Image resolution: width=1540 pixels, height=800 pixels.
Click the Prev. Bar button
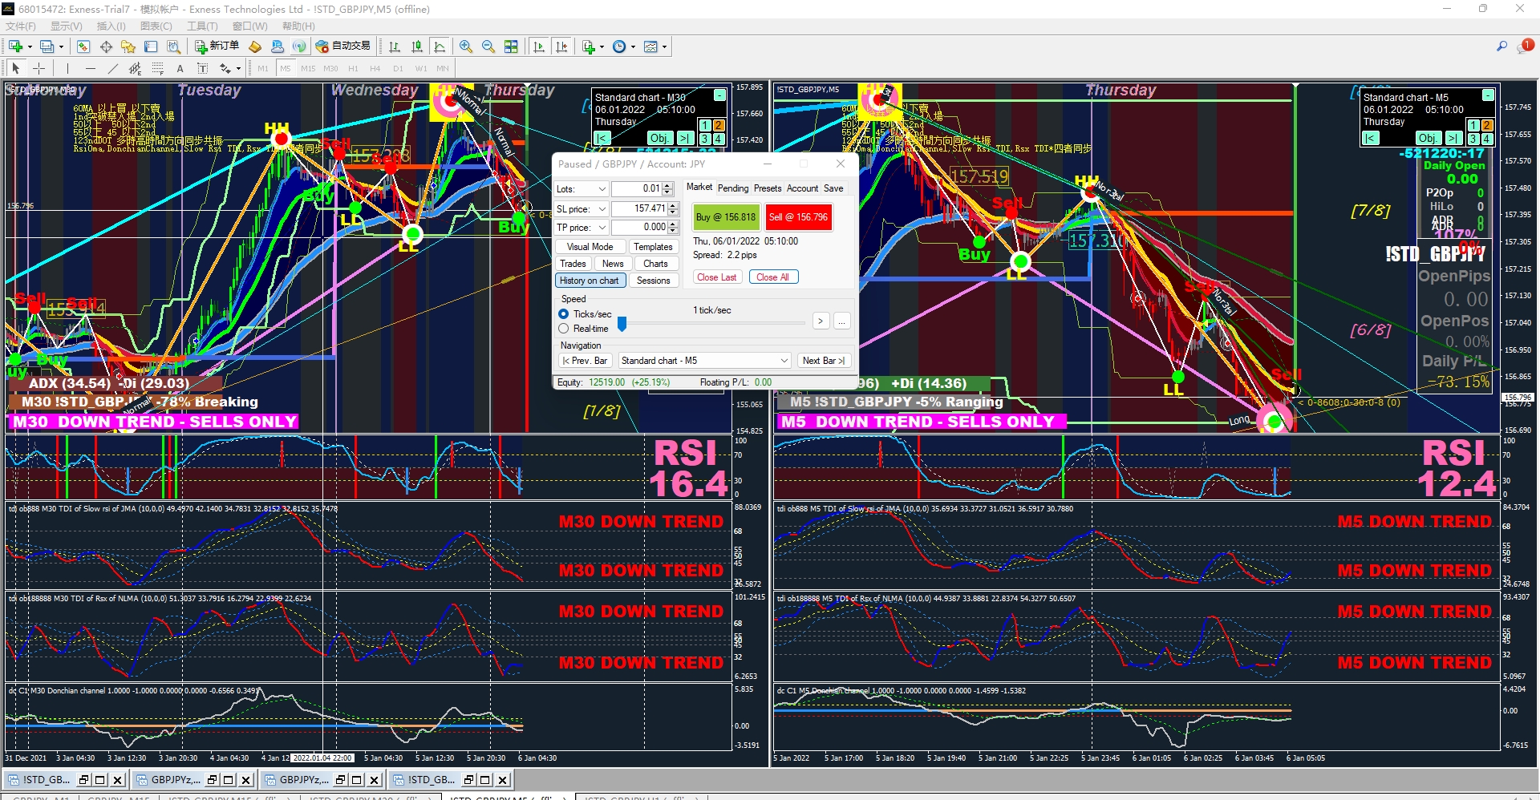(x=586, y=361)
